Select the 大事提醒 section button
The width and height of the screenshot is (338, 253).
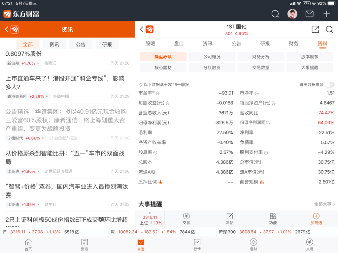[310, 68]
